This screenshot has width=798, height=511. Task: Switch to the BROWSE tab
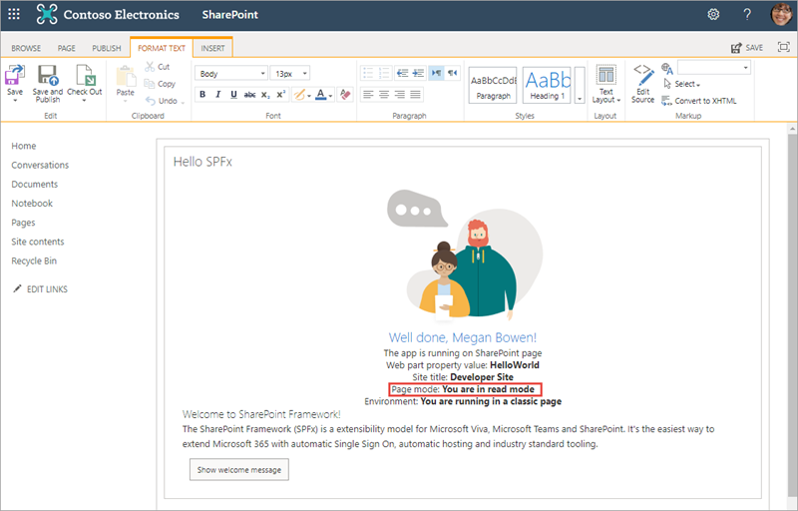tap(26, 48)
